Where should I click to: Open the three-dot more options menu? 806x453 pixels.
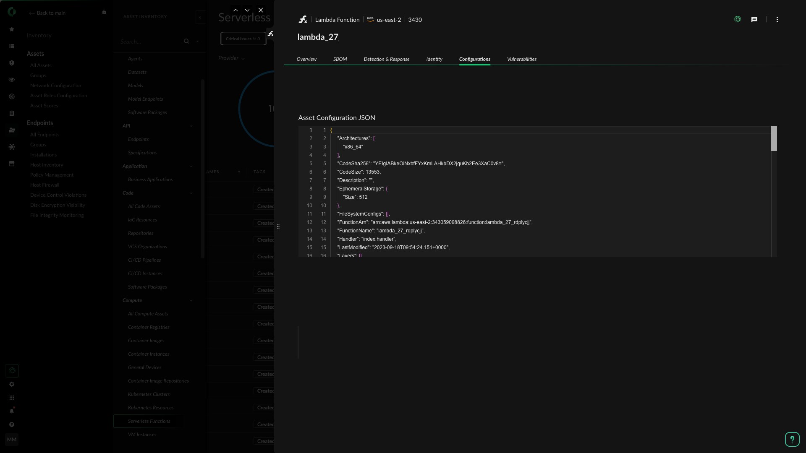click(777, 20)
